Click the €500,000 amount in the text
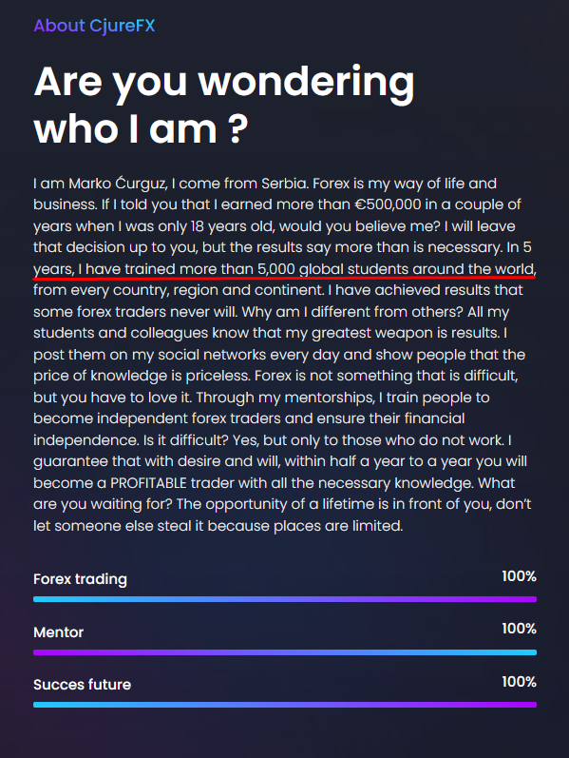 [388, 204]
